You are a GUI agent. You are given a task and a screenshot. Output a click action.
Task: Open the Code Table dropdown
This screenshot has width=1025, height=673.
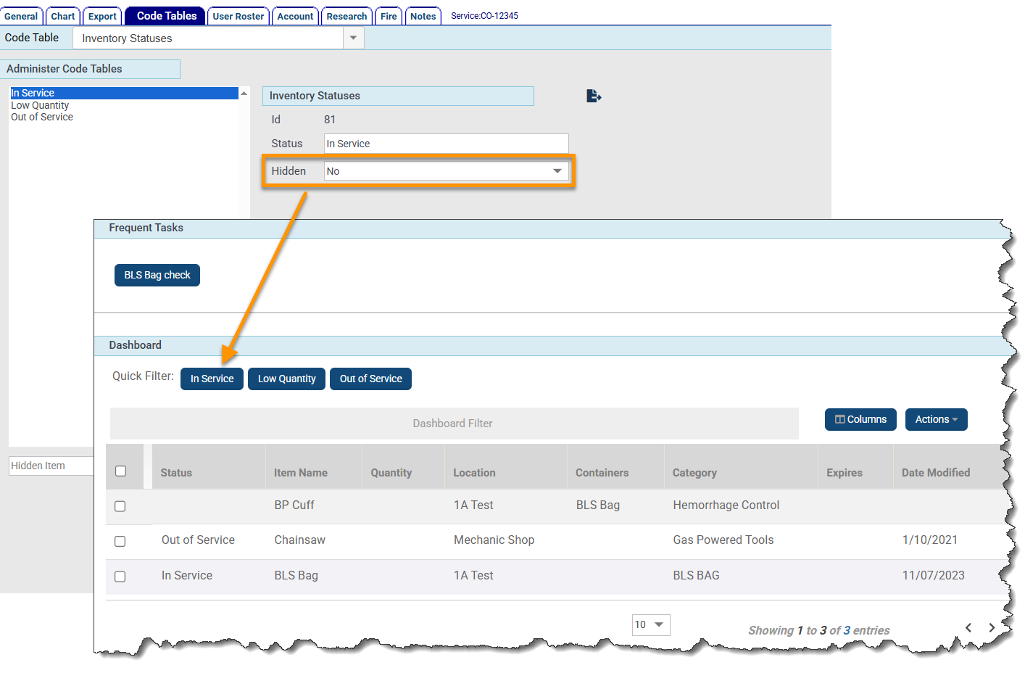(x=353, y=38)
